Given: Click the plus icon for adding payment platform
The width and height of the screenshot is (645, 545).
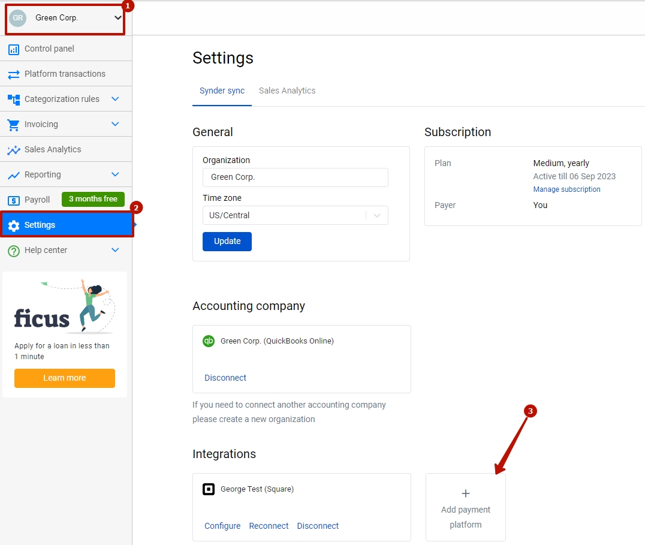Looking at the screenshot, I should click(466, 493).
